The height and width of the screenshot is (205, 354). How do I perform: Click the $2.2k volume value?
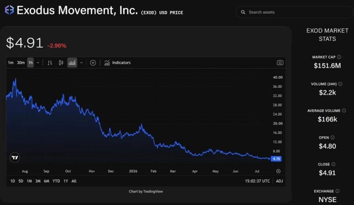click(x=327, y=92)
